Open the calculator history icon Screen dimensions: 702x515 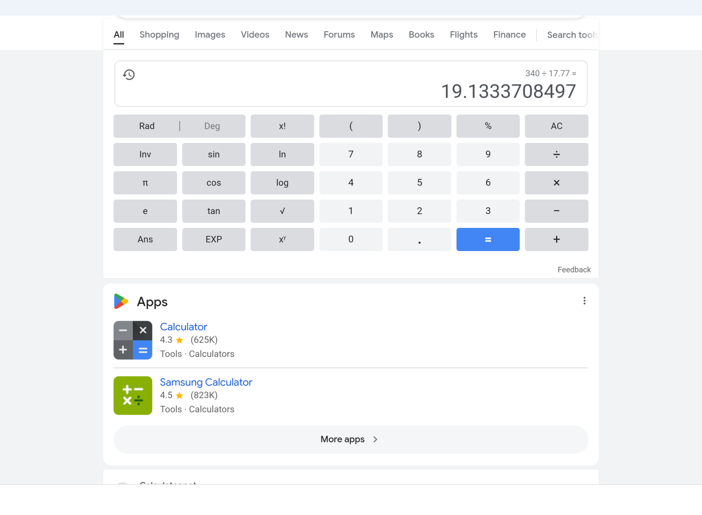coord(129,75)
